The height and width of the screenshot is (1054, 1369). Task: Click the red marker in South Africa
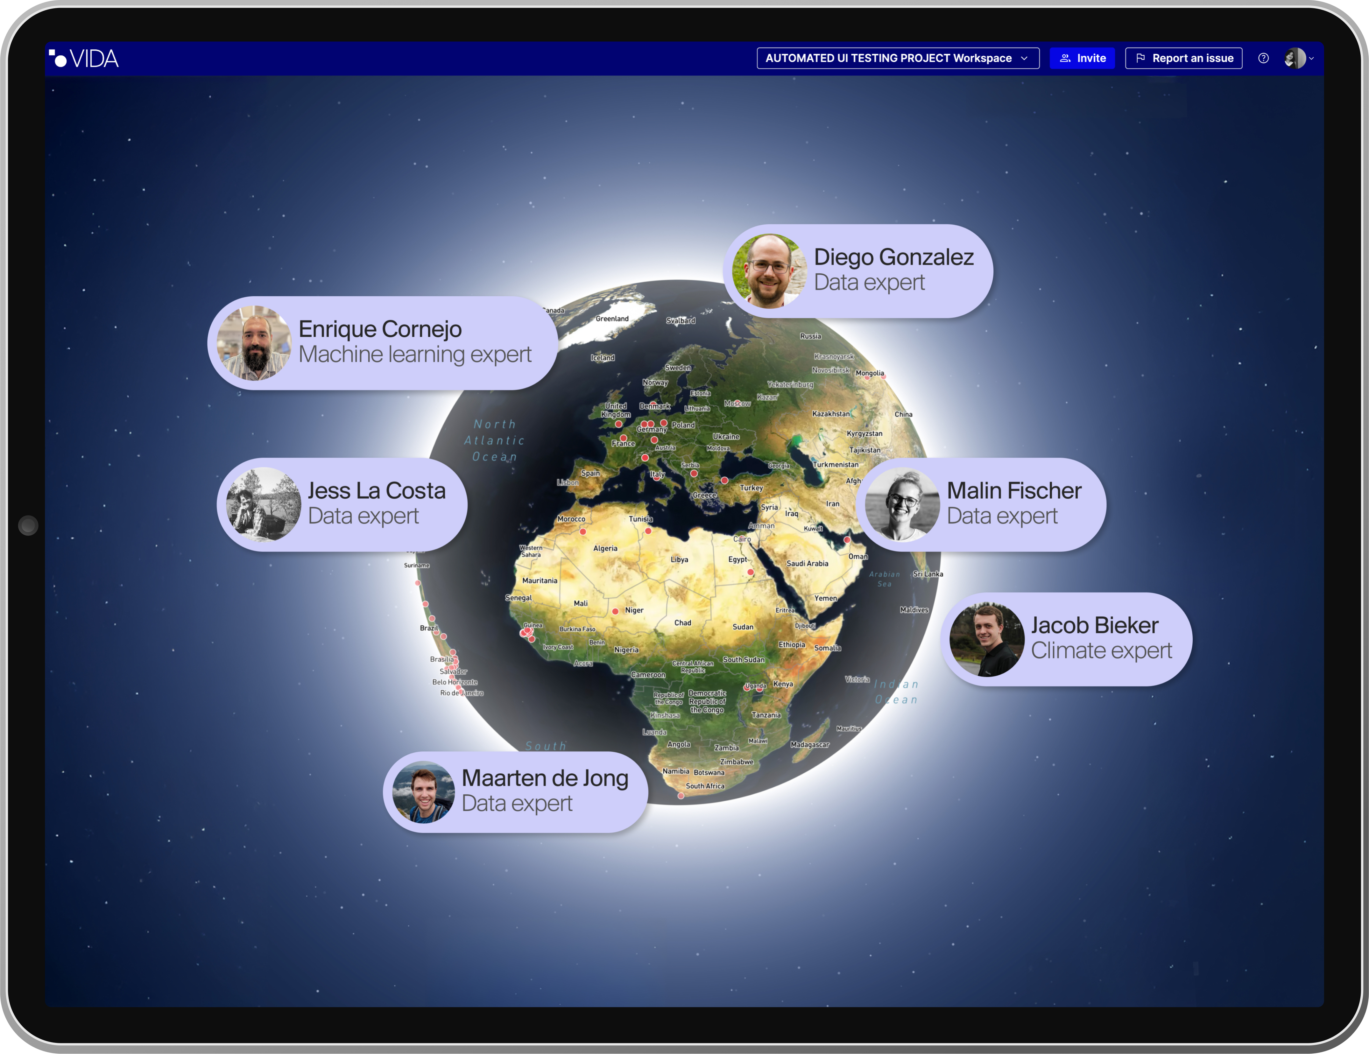pos(681,796)
